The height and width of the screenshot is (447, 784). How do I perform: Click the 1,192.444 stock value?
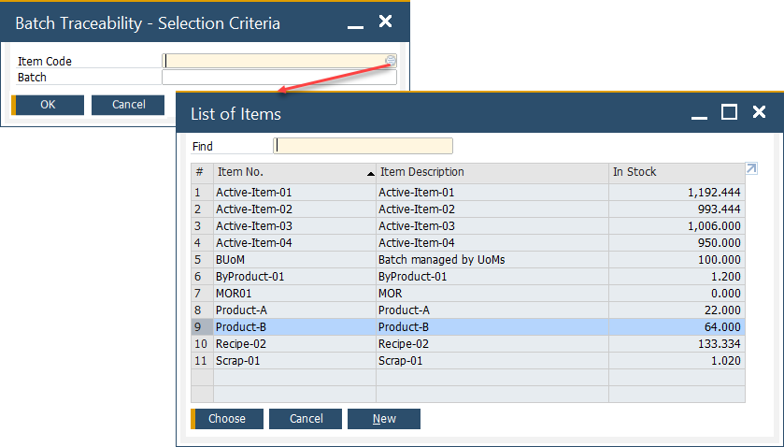click(714, 193)
